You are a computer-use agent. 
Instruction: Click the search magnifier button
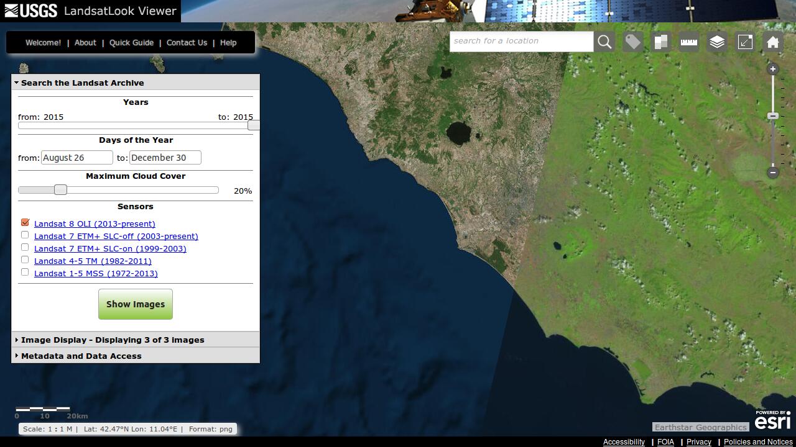(604, 42)
